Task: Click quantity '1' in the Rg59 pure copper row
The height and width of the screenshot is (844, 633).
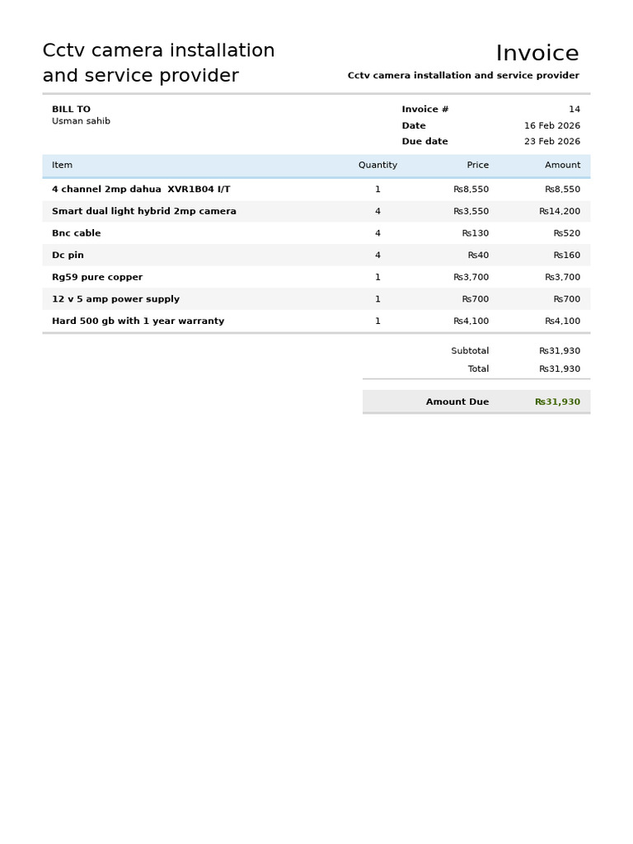Action: [x=377, y=277]
